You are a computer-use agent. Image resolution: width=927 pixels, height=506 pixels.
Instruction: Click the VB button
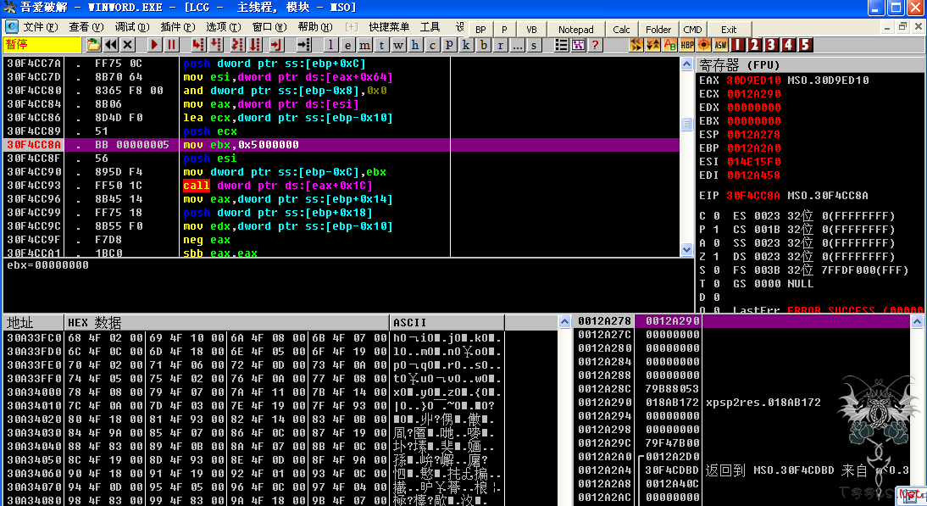click(531, 30)
